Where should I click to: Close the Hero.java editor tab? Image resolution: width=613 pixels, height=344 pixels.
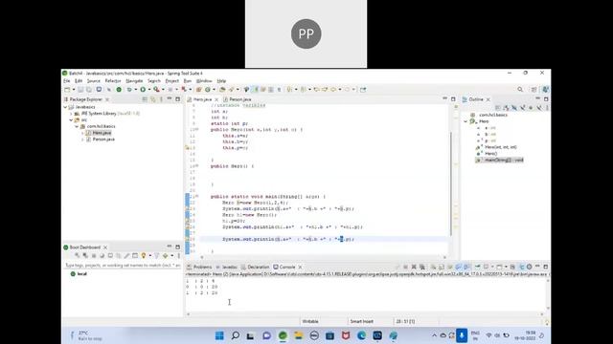point(216,99)
